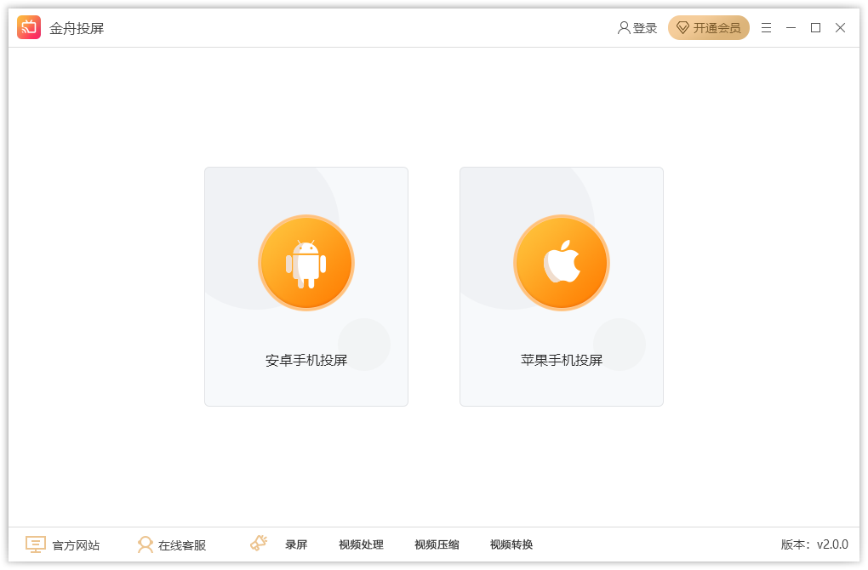868x570 pixels.
Task: Click the orange Android robot icon
Action: [x=306, y=263]
